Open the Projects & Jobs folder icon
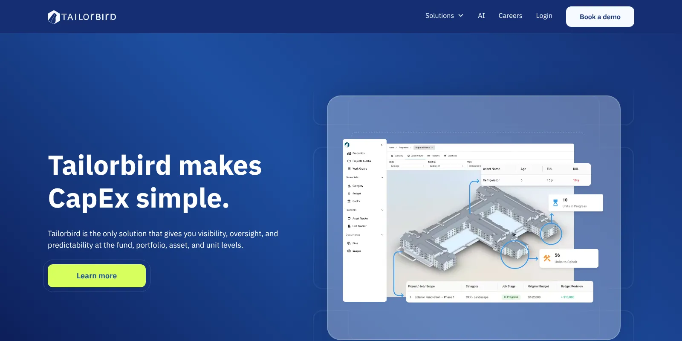 tap(349, 161)
